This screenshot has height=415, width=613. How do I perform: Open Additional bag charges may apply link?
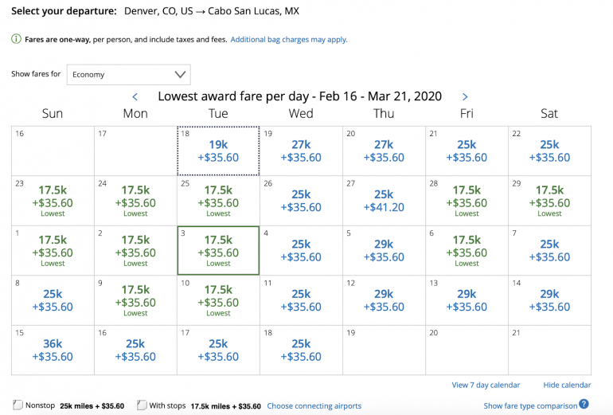pyautogui.click(x=289, y=39)
